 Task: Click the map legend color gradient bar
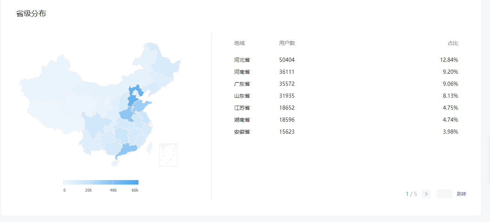[101, 182]
